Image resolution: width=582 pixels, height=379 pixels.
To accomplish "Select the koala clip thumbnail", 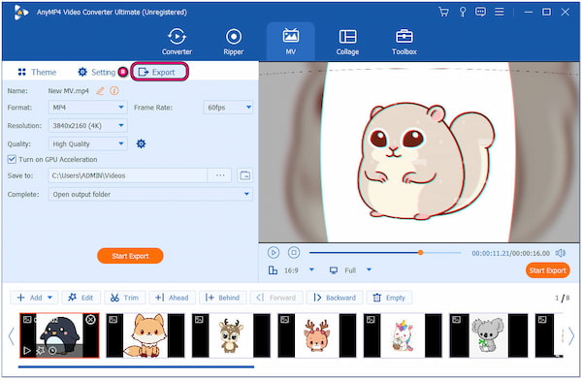I will pos(489,335).
